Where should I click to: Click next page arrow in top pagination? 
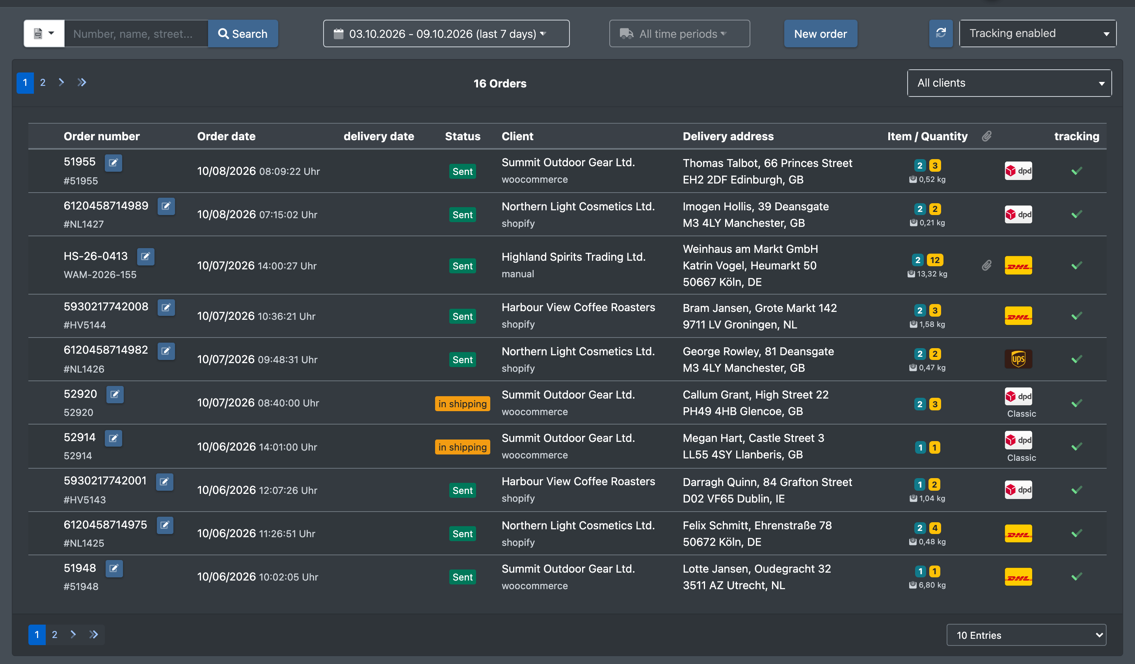61,82
